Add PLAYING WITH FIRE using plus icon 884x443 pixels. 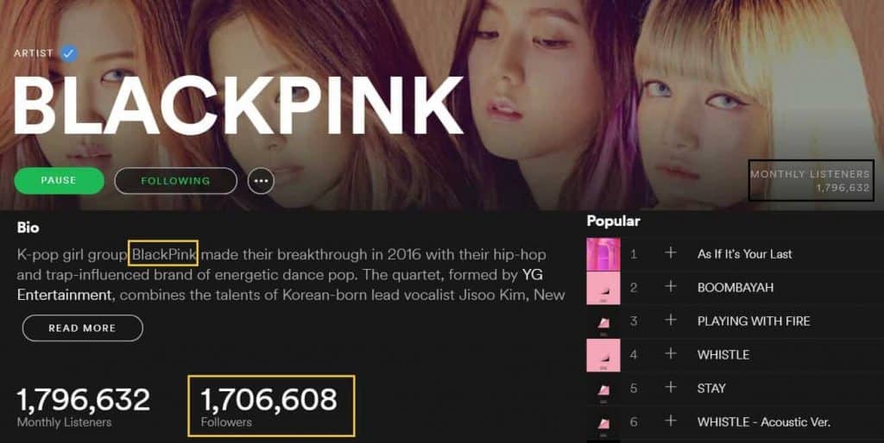[x=670, y=321]
